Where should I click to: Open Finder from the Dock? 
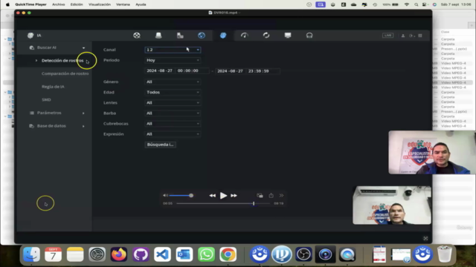pos(31,254)
